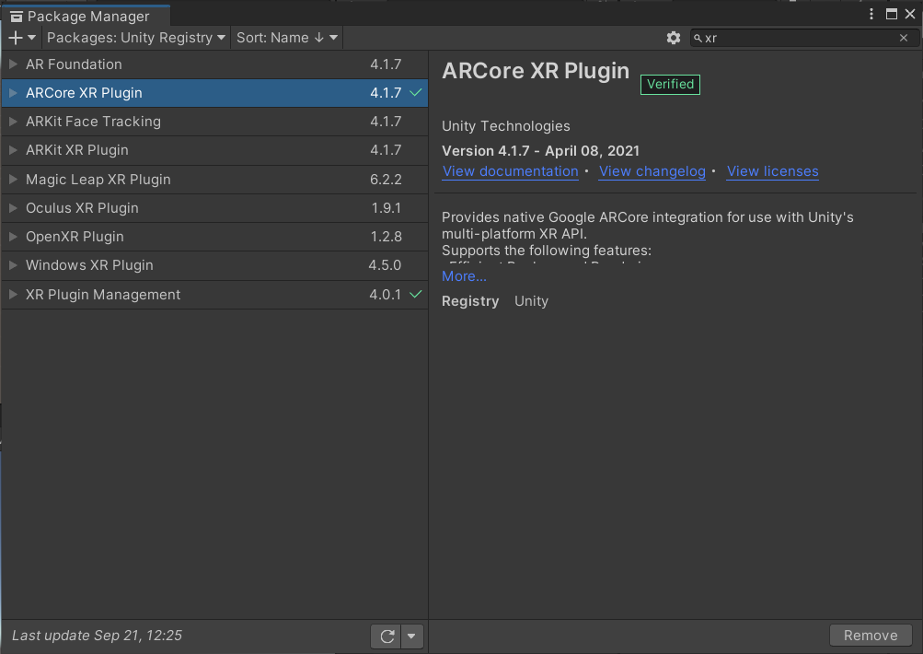This screenshot has width=923, height=654.
Task: Expand the Oculus XR Plugin row
Action: click(x=13, y=208)
